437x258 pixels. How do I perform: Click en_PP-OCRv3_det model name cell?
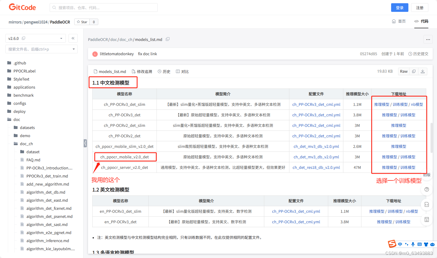coord(120,222)
